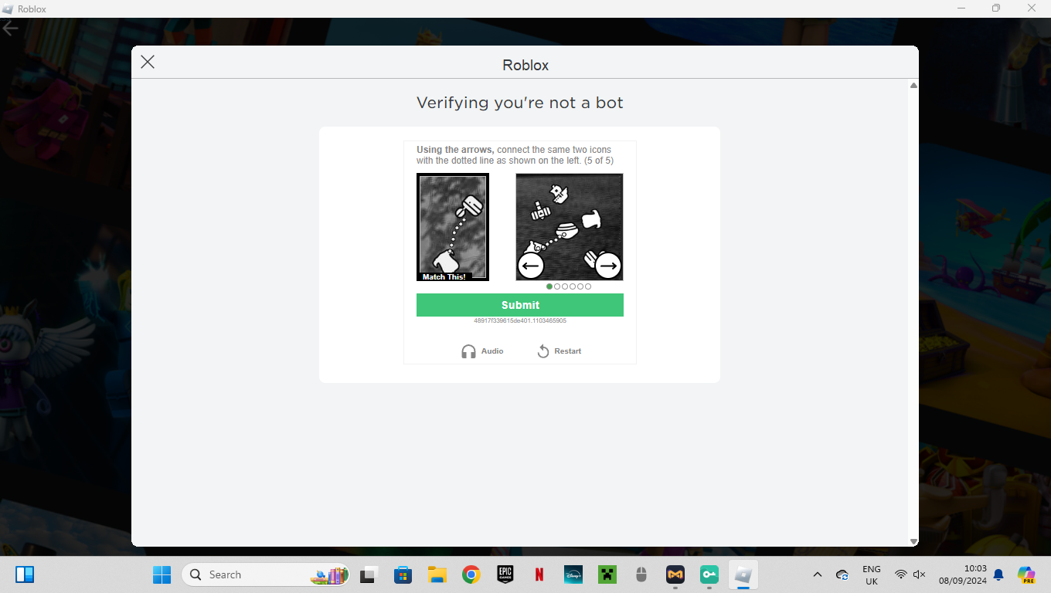Screen dimensions: 1051x593
Task: Open Task View from the taskbar
Action: coord(369,574)
